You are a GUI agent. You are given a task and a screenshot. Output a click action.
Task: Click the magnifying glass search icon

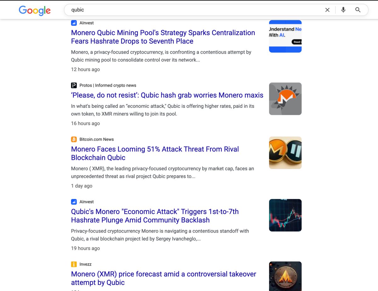pos(358,10)
